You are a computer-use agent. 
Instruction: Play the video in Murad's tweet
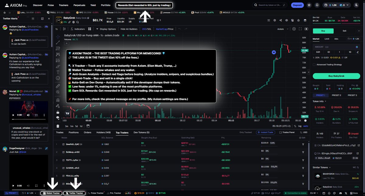[x=13, y=115]
